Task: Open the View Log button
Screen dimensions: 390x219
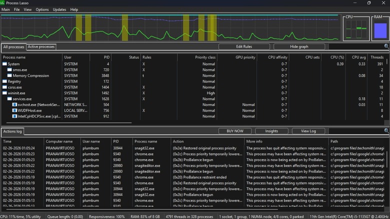Action: coord(308,131)
